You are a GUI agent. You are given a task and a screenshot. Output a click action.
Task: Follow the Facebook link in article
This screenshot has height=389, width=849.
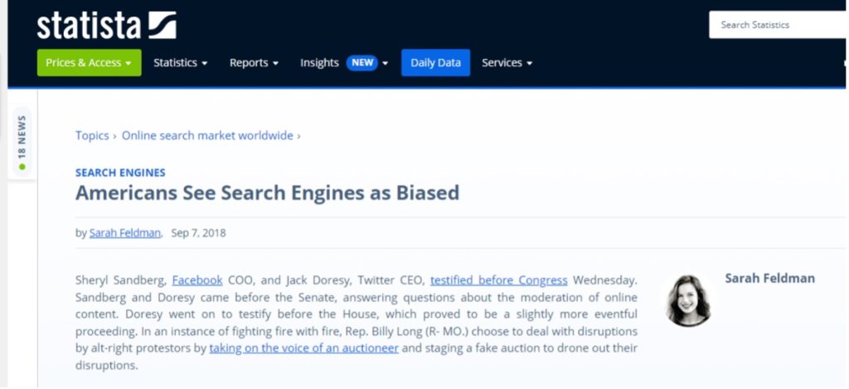(x=197, y=281)
